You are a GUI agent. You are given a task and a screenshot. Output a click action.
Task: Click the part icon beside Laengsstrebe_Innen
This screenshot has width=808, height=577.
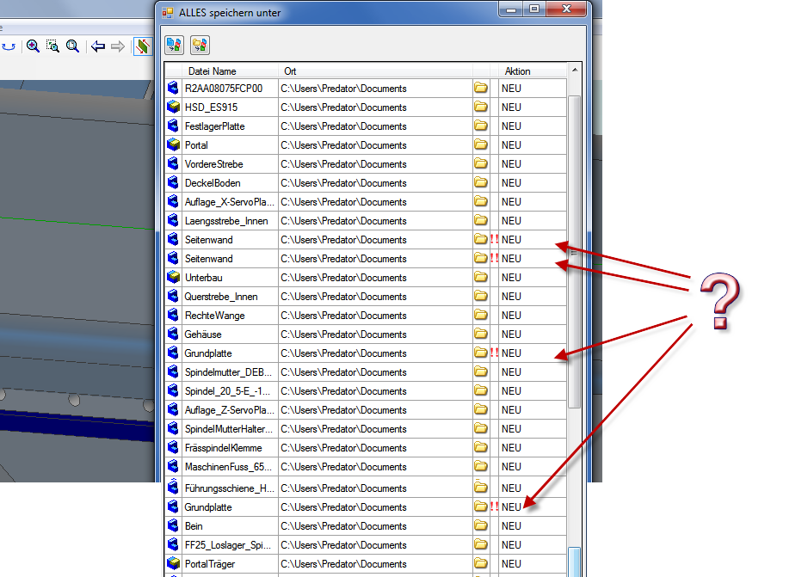[x=173, y=220]
